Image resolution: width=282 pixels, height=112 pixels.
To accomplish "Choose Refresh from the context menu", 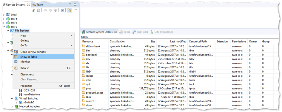I will coord(43,68).
